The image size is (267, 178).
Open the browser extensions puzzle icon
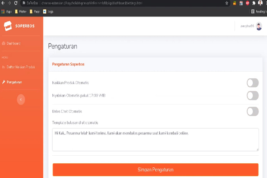(254, 3)
